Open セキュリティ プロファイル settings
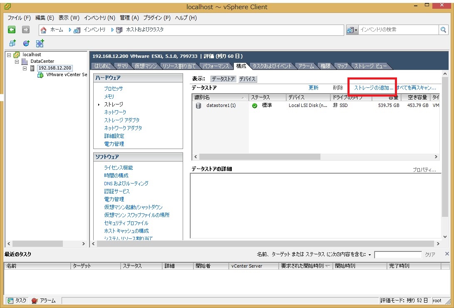The width and height of the screenshot is (454, 308). [x=126, y=223]
